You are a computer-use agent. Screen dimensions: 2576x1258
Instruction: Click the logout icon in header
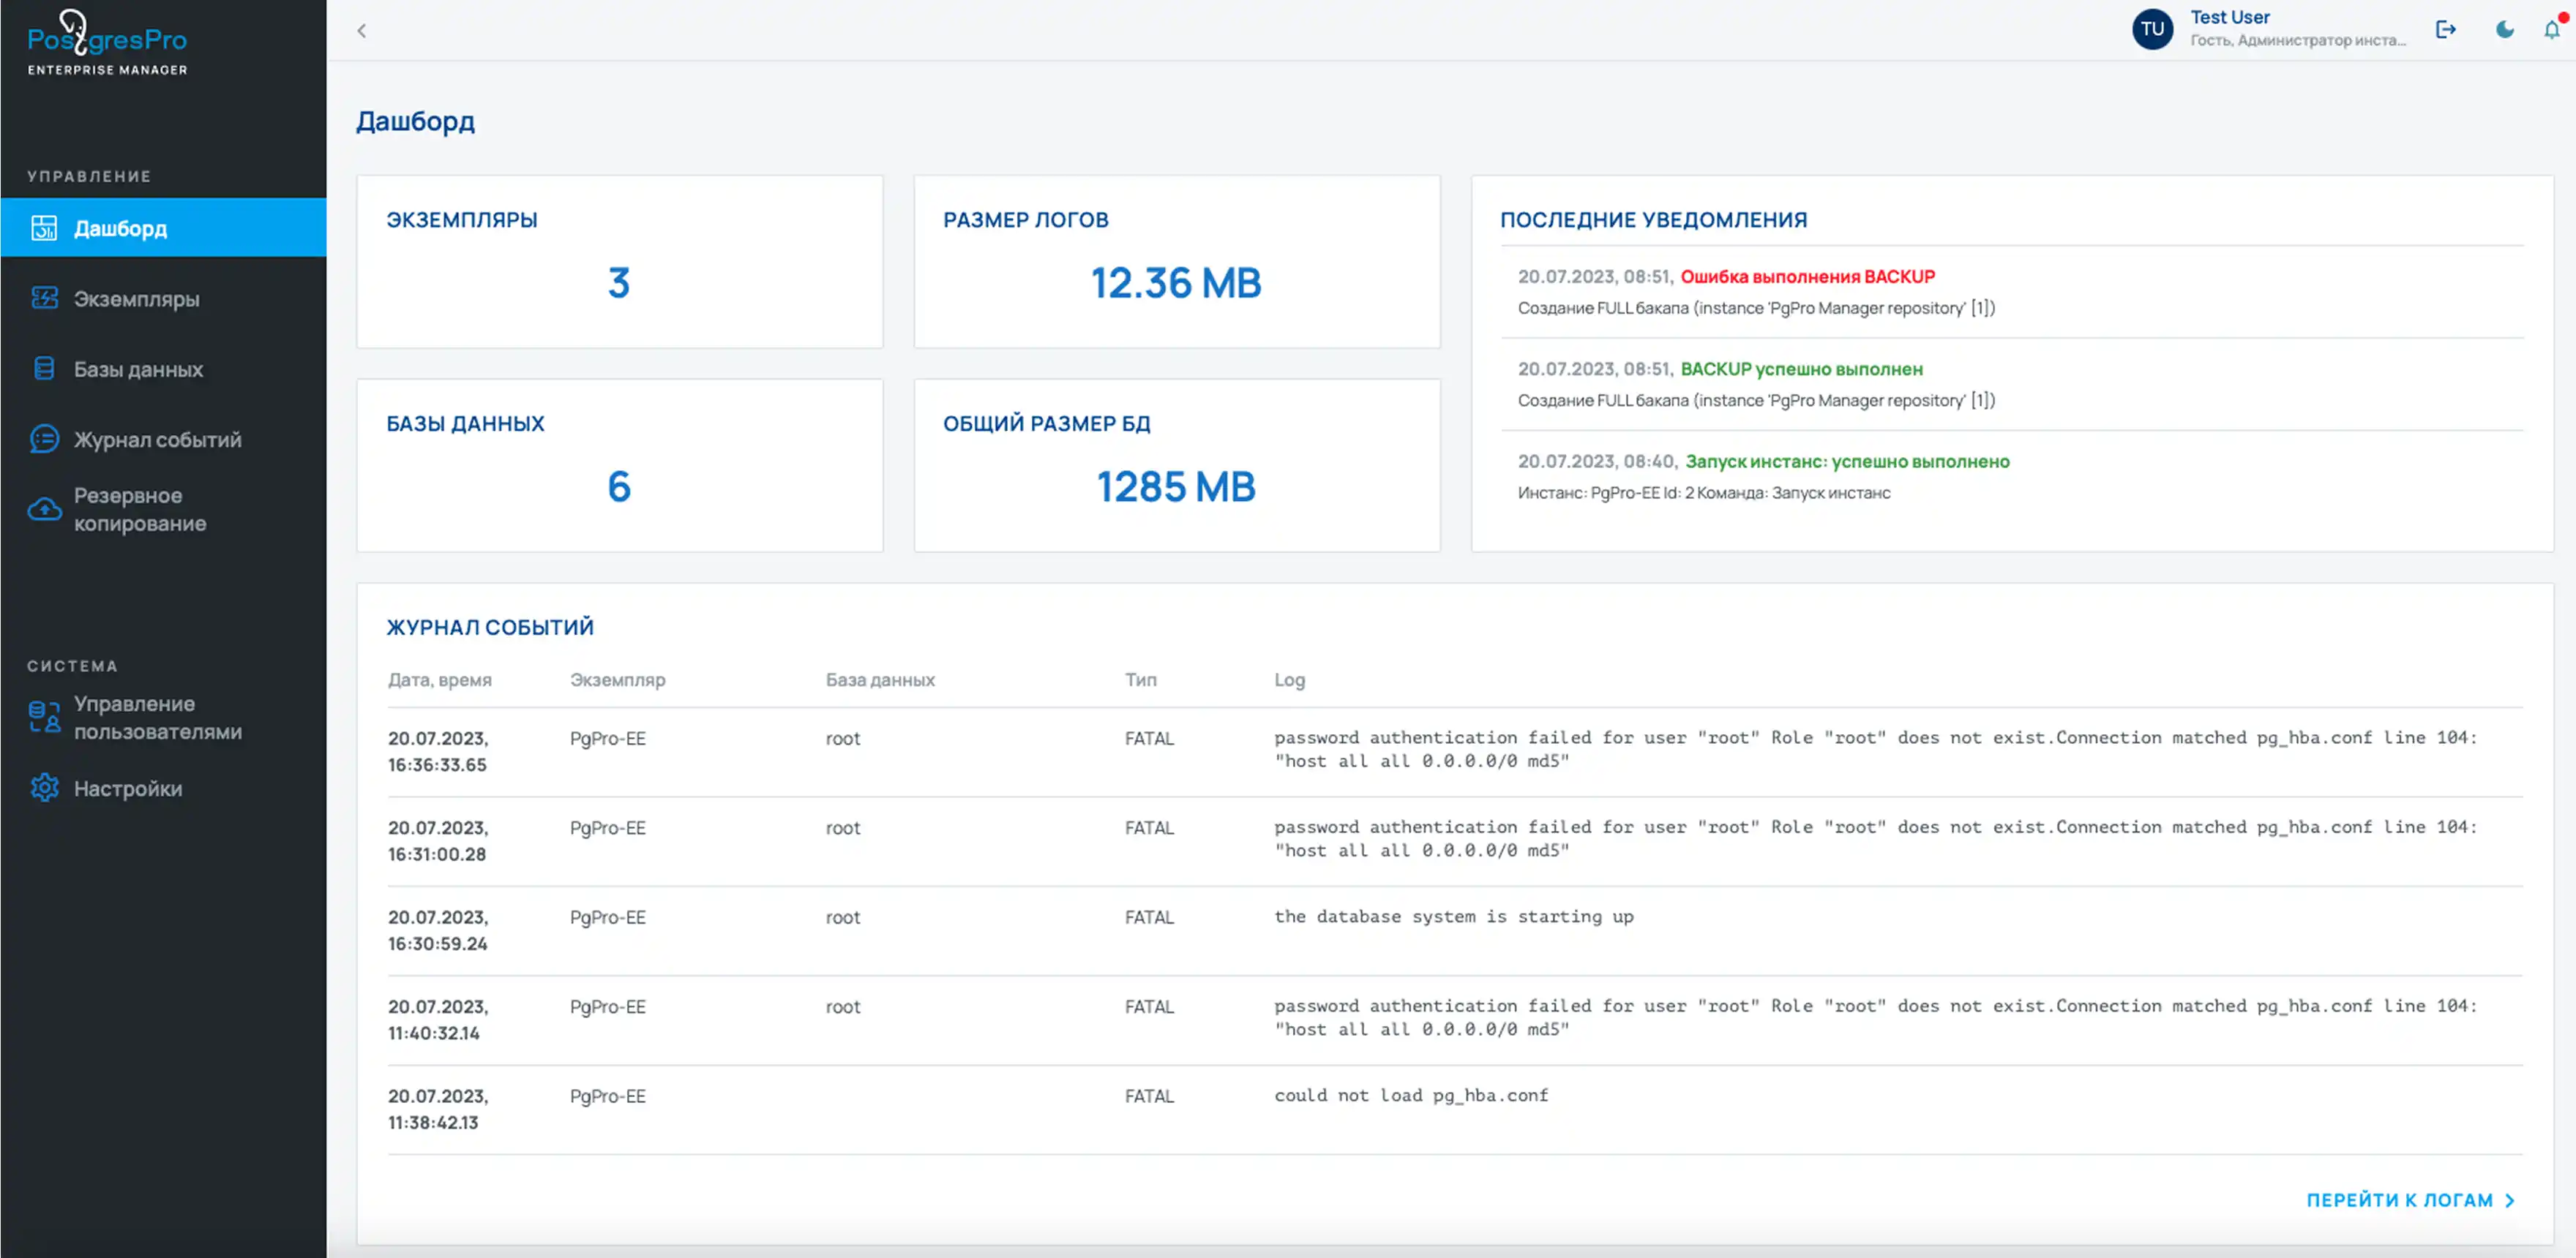2445,30
